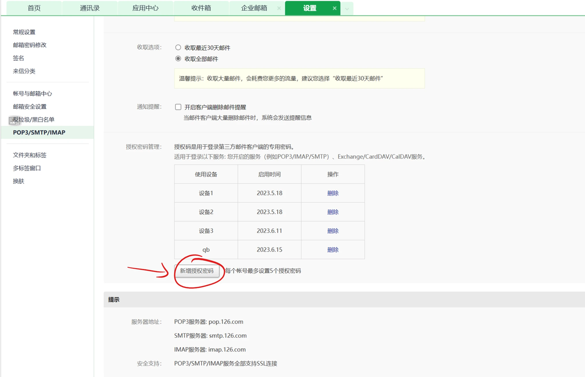
Task: Open 常规设置 in sidebar
Action: [x=24, y=32]
